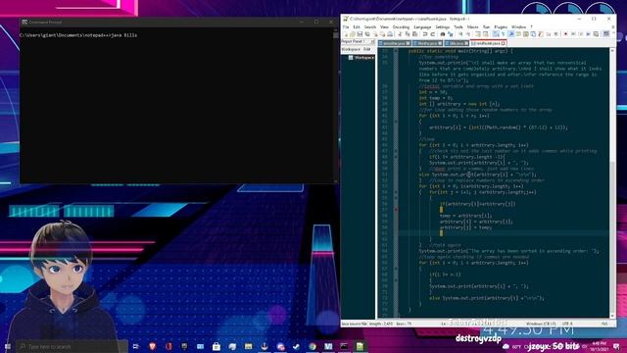This screenshot has height=353, width=627.
Task: Close the Project Panel with its X
Action: [372, 41]
